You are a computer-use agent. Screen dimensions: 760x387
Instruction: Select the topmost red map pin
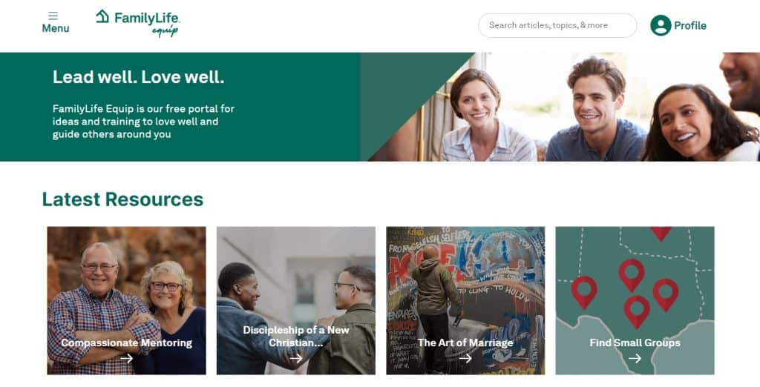click(661, 233)
